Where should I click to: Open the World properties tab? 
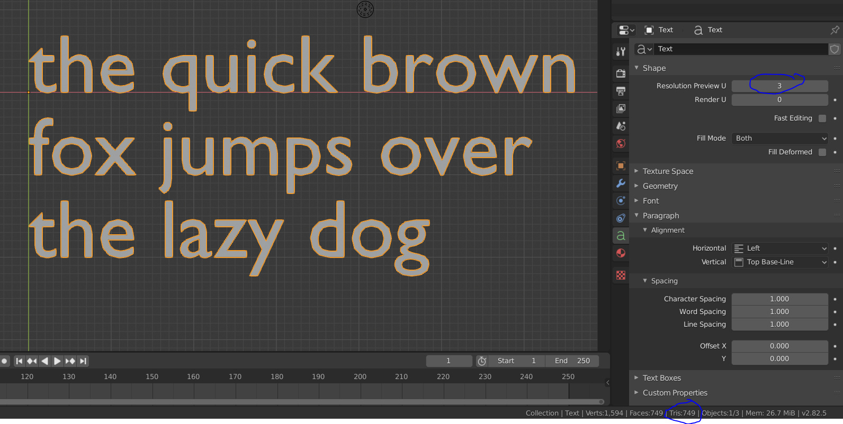point(621,143)
